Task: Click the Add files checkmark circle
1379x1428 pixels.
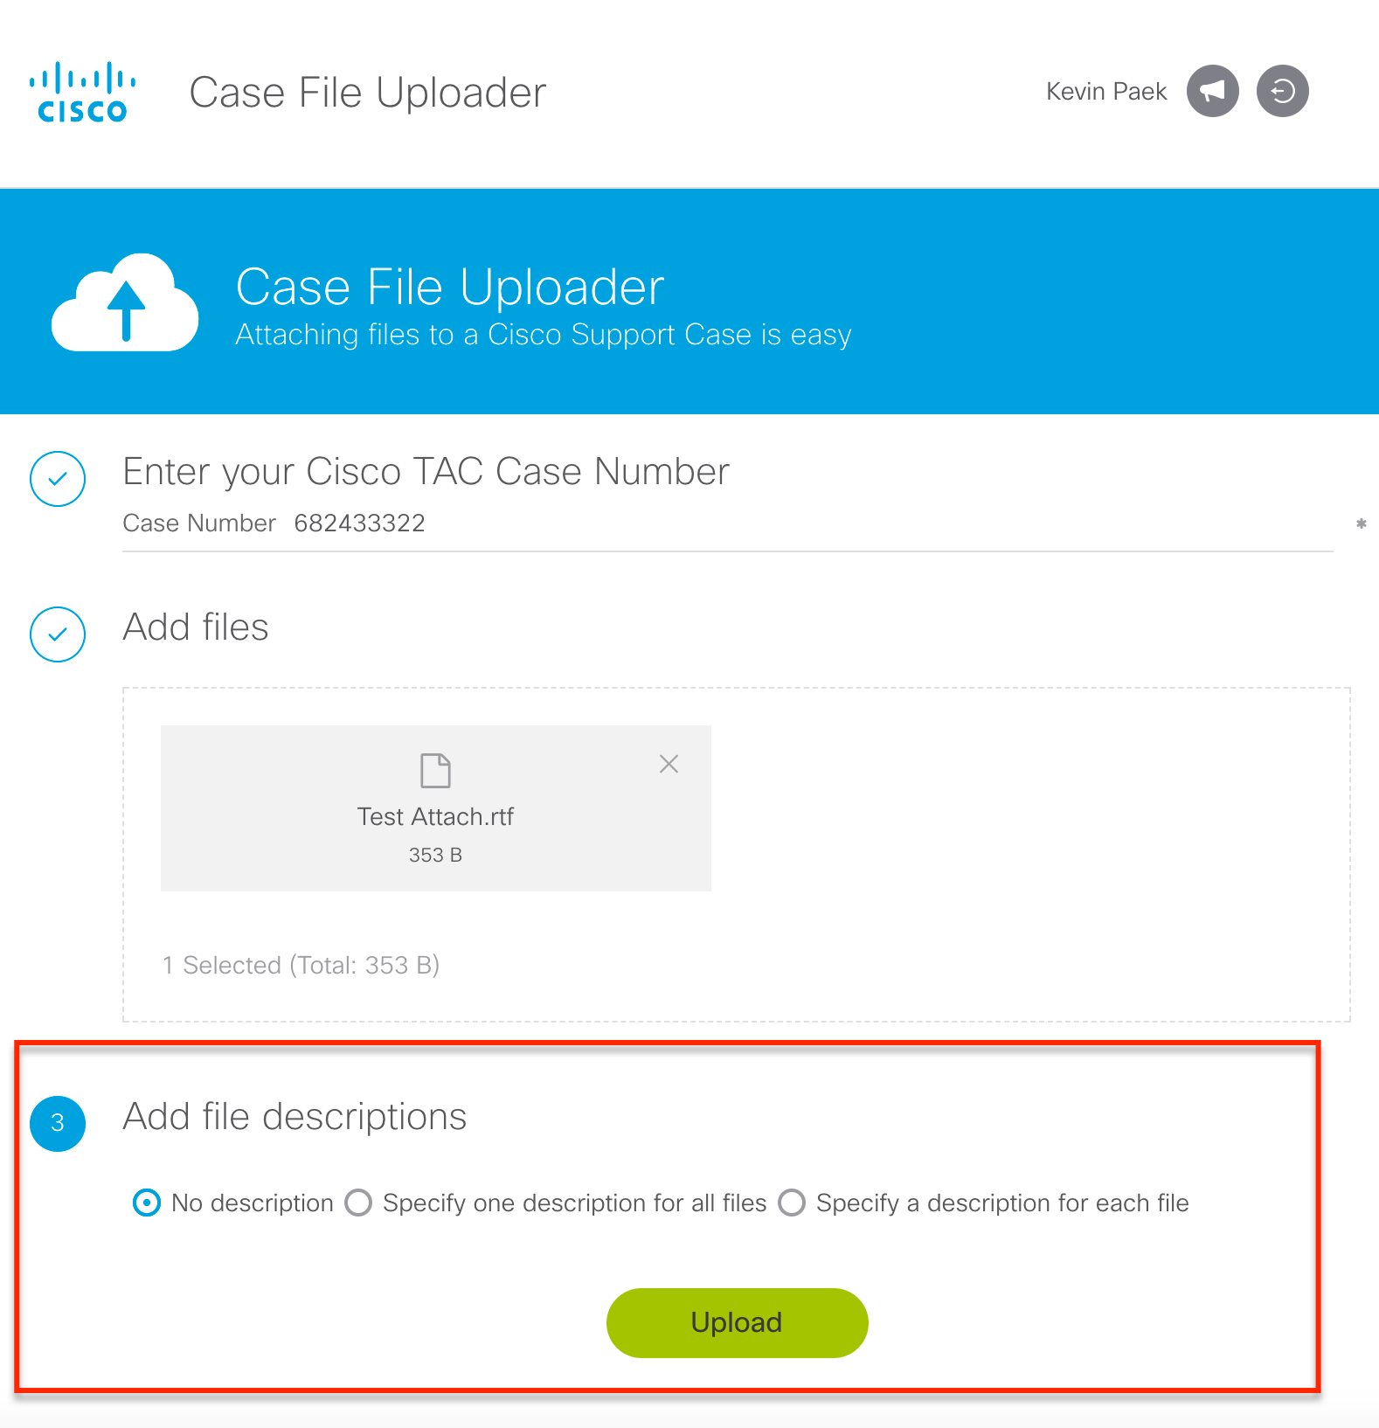Action: [x=57, y=634]
